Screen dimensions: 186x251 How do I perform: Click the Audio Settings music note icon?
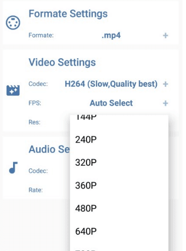click(13, 168)
